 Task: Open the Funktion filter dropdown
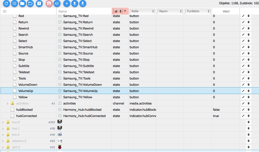[198, 11]
